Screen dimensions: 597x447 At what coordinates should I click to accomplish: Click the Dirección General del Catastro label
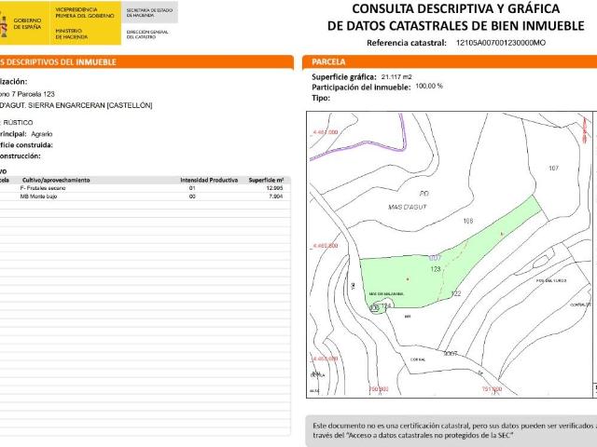147,34
